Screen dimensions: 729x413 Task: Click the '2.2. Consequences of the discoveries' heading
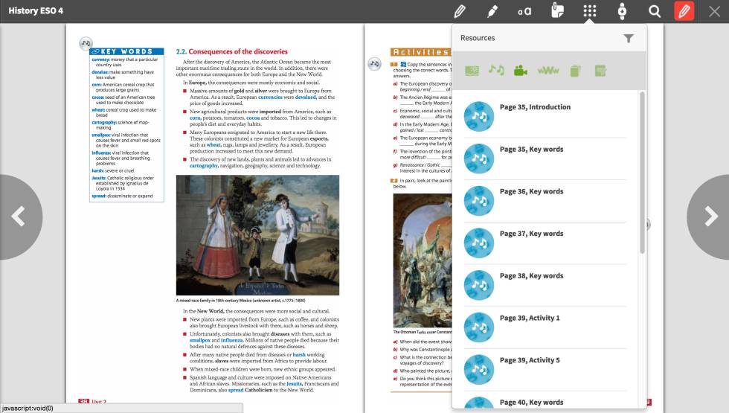[231, 51]
